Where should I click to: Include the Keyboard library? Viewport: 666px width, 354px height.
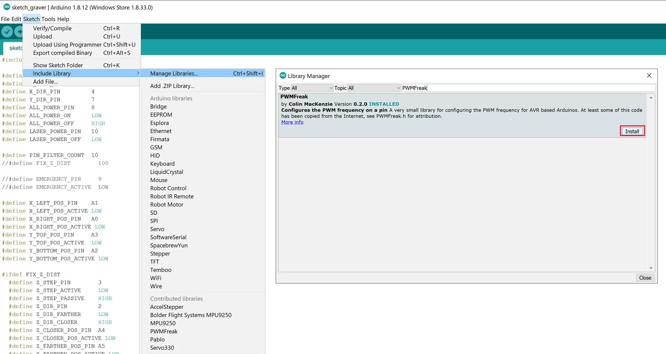[x=202, y=164]
